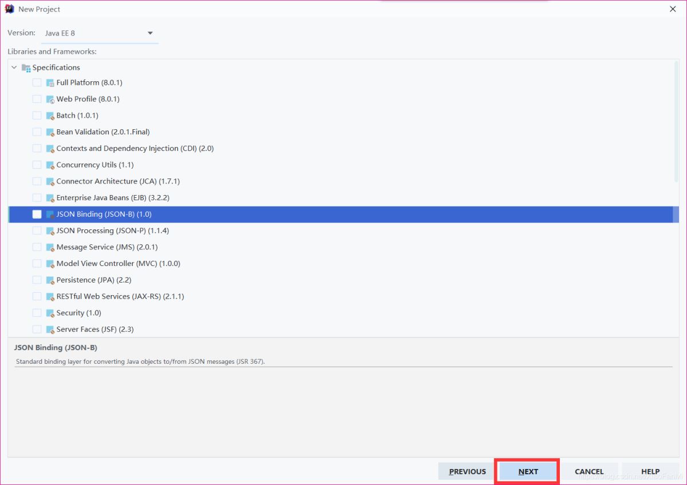
Task: Close the New Project window
Action: click(672, 9)
